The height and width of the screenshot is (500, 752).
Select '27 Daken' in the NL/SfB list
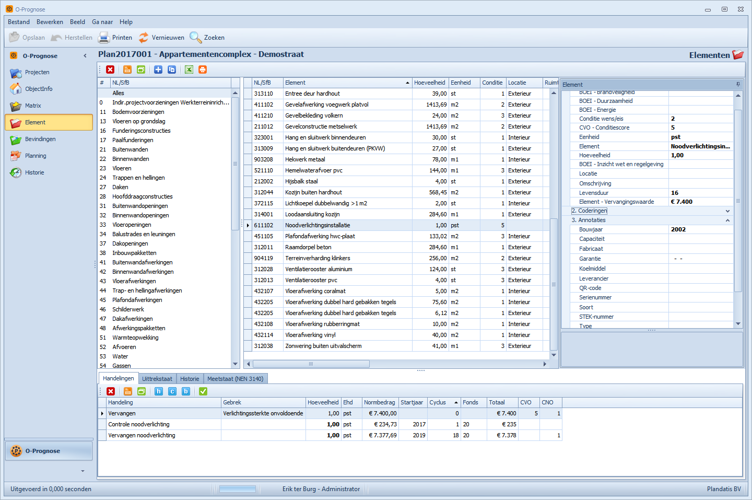pos(164,187)
